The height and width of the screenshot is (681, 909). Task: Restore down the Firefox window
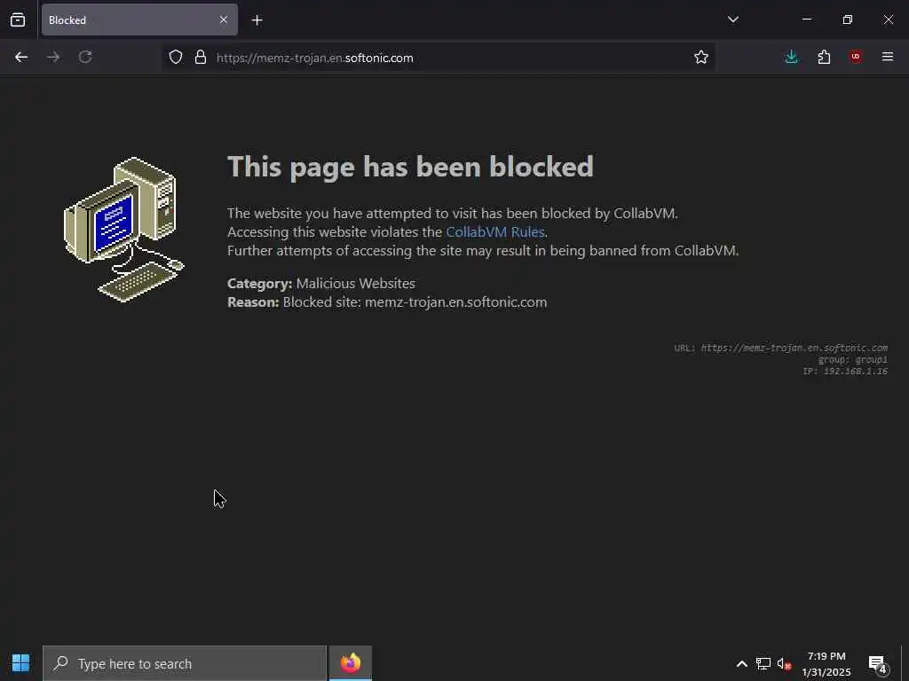(848, 20)
